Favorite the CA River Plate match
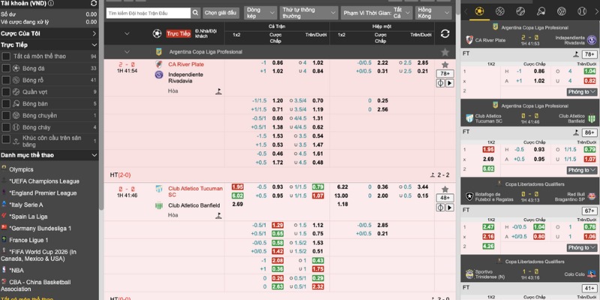Viewport: 600px width, 300px height. pyautogui.click(x=445, y=64)
